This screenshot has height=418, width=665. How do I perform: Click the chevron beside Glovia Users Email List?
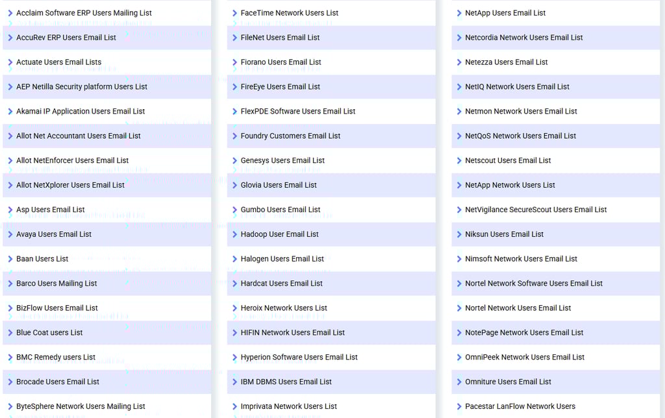pos(234,185)
